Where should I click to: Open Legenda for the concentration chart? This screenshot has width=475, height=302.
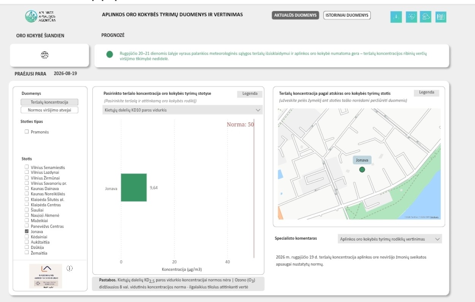pos(250,94)
